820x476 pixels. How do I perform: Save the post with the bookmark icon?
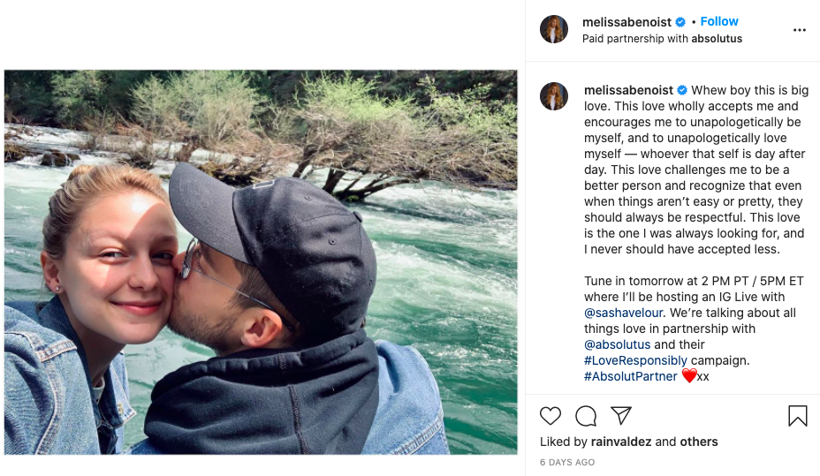(797, 416)
